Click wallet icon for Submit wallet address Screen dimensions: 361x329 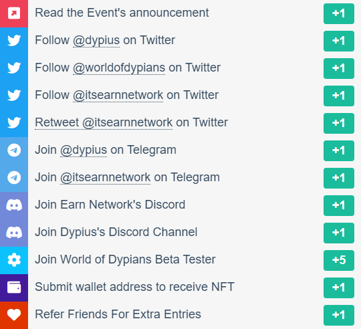14,288
